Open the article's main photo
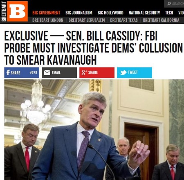 (x=94, y=130)
